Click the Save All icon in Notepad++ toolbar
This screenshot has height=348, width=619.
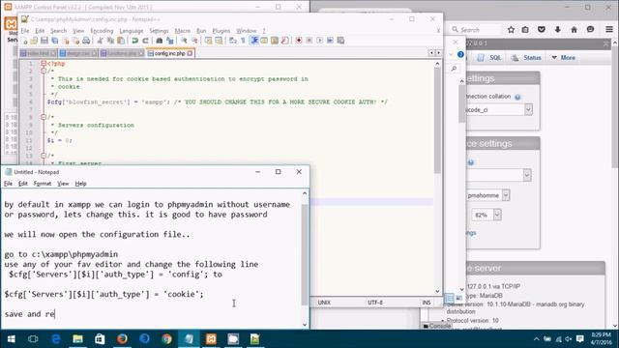pyautogui.click(x=54, y=41)
